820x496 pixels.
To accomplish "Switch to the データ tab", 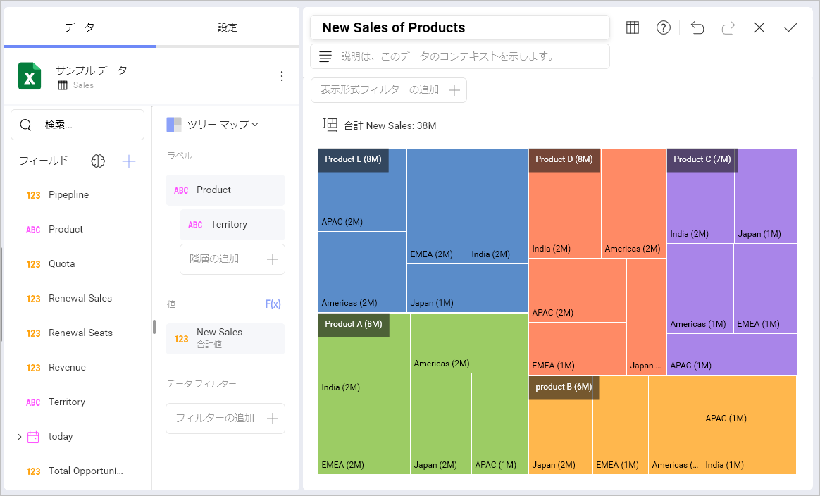I will click(80, 27).
